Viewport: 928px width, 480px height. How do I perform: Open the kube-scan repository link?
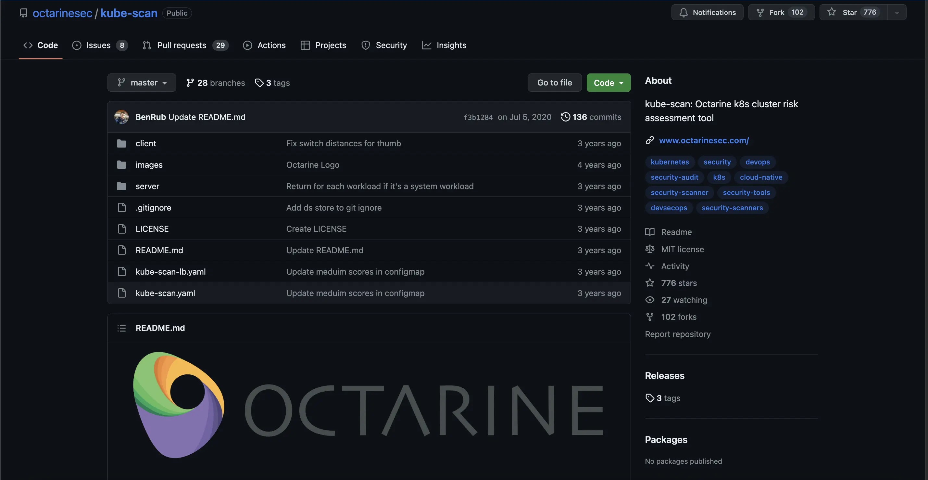(x=129, y=13)
